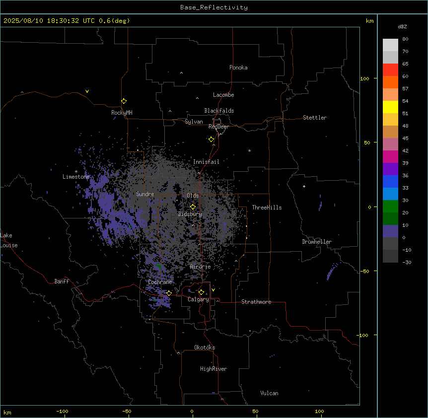The height and width of the screenshot is (418, 428).
Task: Select the Sylvan label
Action: click(194, 122)
